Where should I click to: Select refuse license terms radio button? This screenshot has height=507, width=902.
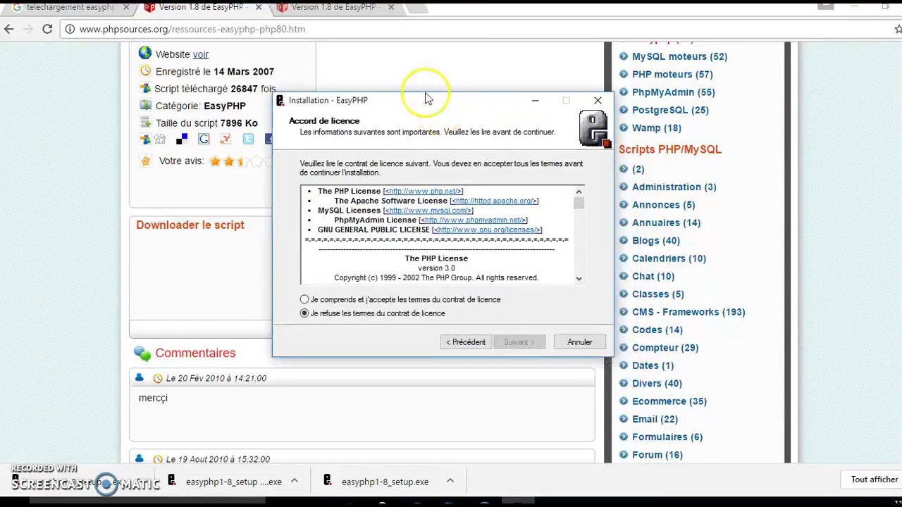(304, 313)
